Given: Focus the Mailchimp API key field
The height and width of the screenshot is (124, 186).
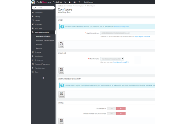Looking at the screenshot, I should pyautogui.click(x=128, y=33).
